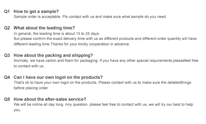Click the line starting "But please confirm"
Viewport: 206px width, 124px height.
105,39
